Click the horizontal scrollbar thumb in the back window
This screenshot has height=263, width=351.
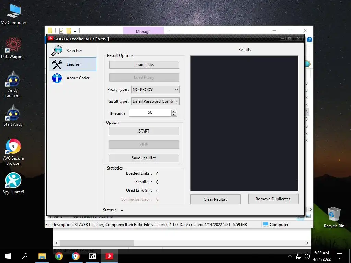point(97,243)
